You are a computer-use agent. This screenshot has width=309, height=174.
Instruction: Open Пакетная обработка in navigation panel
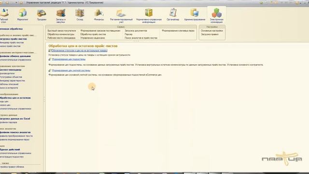point(11,29)
